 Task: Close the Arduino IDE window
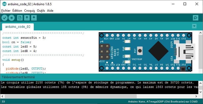pyautogui.click(x=197, y=4)
